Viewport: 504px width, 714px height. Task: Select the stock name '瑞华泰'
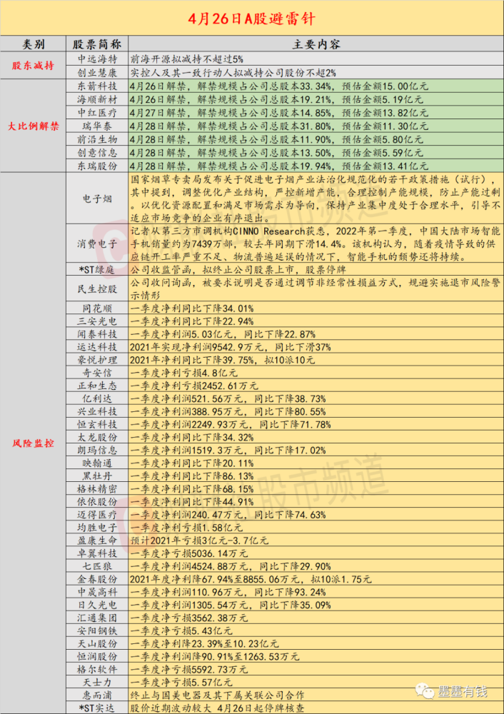(97, 126)
